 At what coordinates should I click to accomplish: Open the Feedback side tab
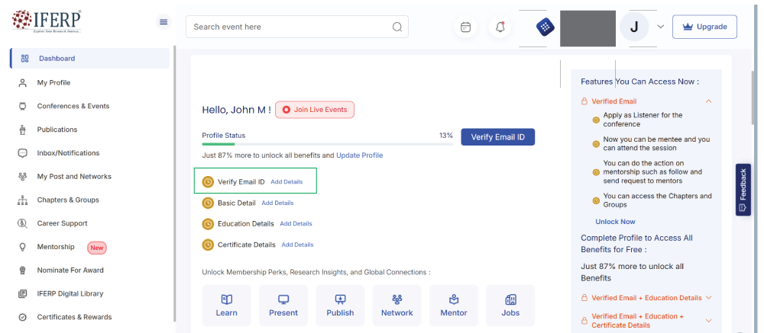tap(743, 190)
